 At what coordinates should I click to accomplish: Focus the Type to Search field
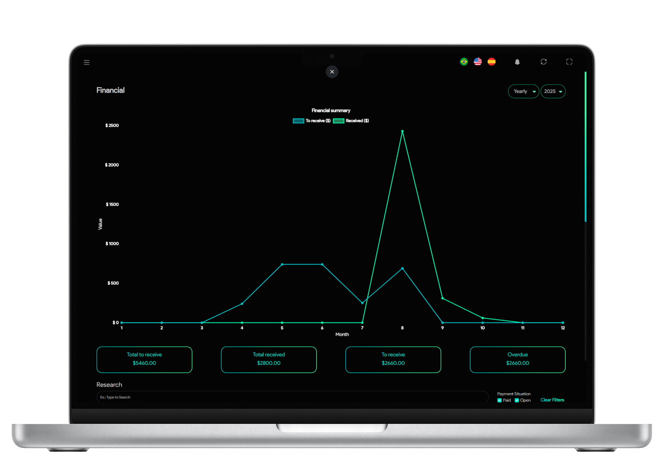coord(292,397)
